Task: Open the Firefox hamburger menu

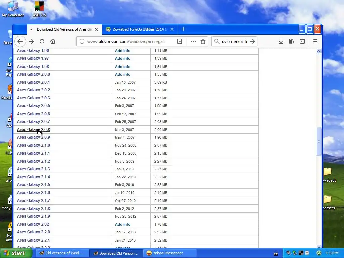Action: [x=315, y=41]
